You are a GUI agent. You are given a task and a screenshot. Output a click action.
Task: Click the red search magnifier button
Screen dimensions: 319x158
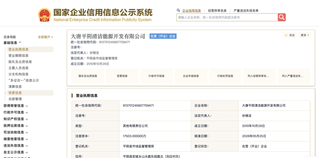(282, 17)
